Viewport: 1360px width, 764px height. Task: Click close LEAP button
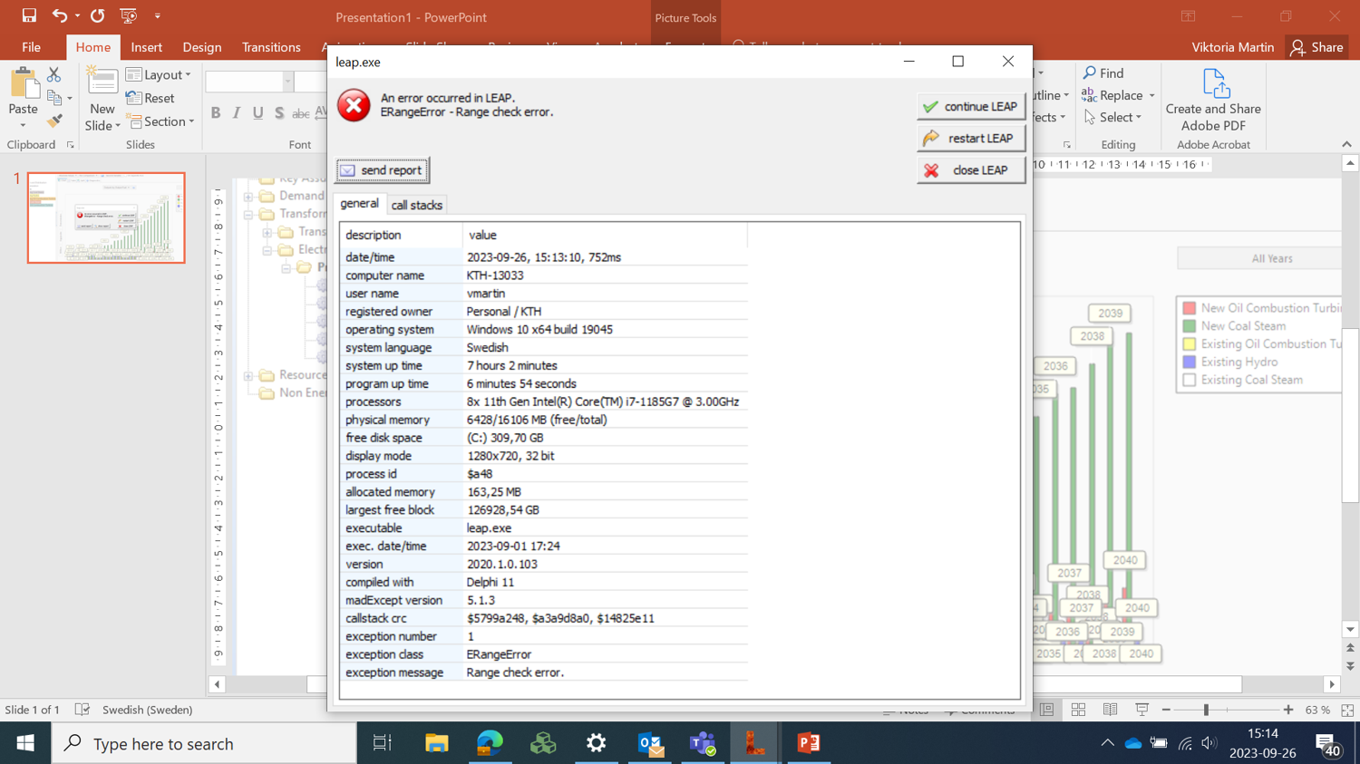coord(971,169)
